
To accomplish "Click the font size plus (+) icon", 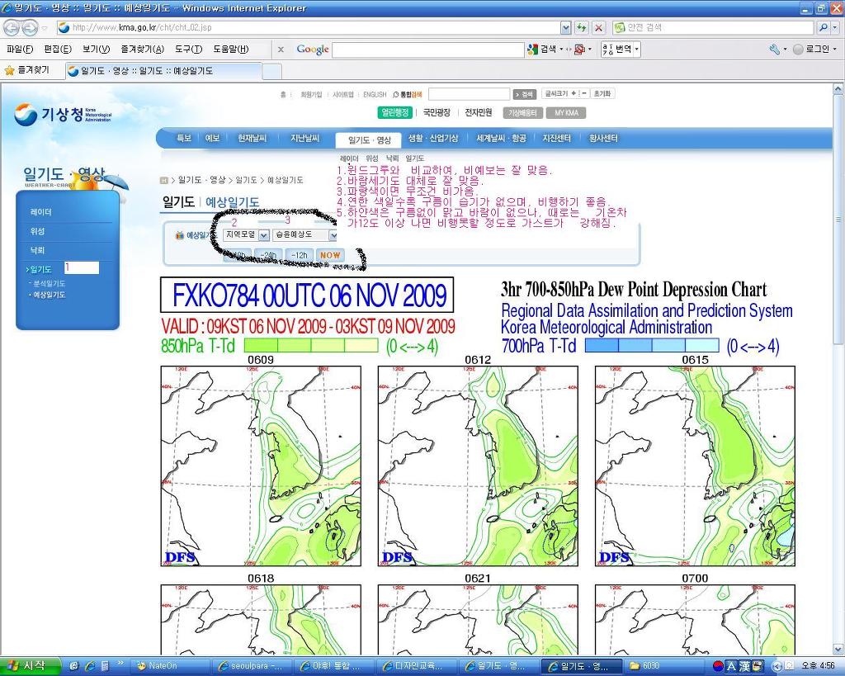I will 574,93.
